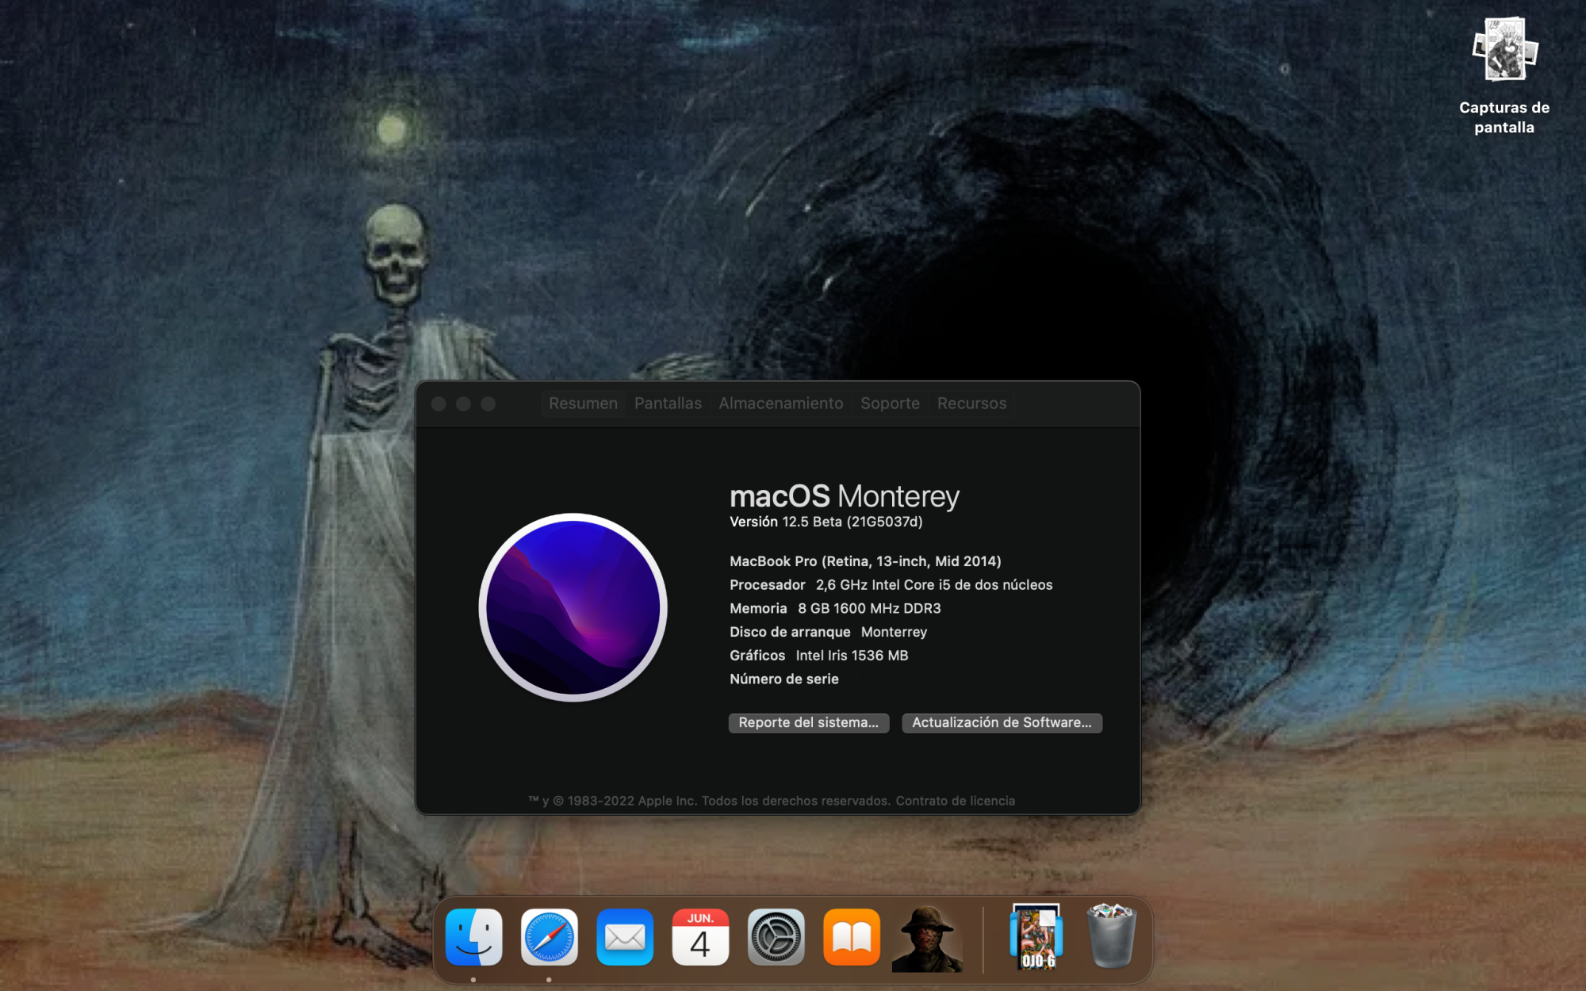Open the soldier portrait dock app

pyautogui.click(x=926, y=939)
